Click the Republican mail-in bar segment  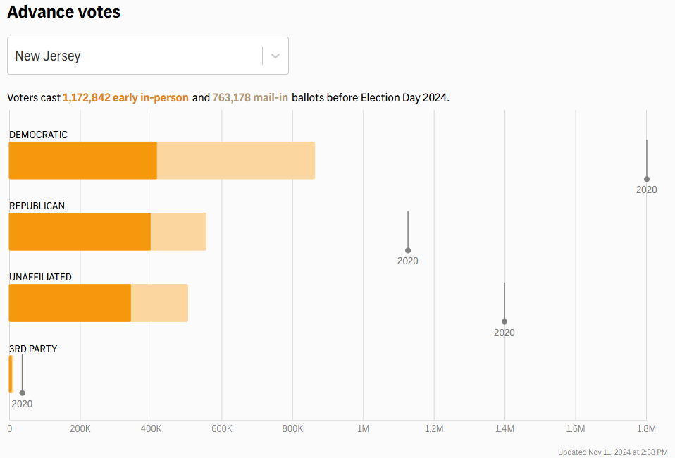pyautogui.click(x=178, y=232)
